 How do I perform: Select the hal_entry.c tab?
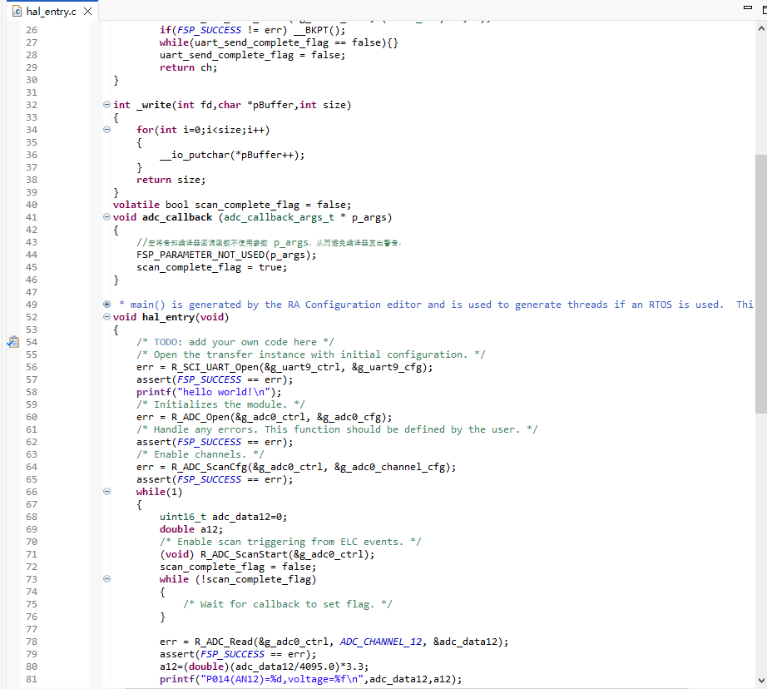(52, 12)
